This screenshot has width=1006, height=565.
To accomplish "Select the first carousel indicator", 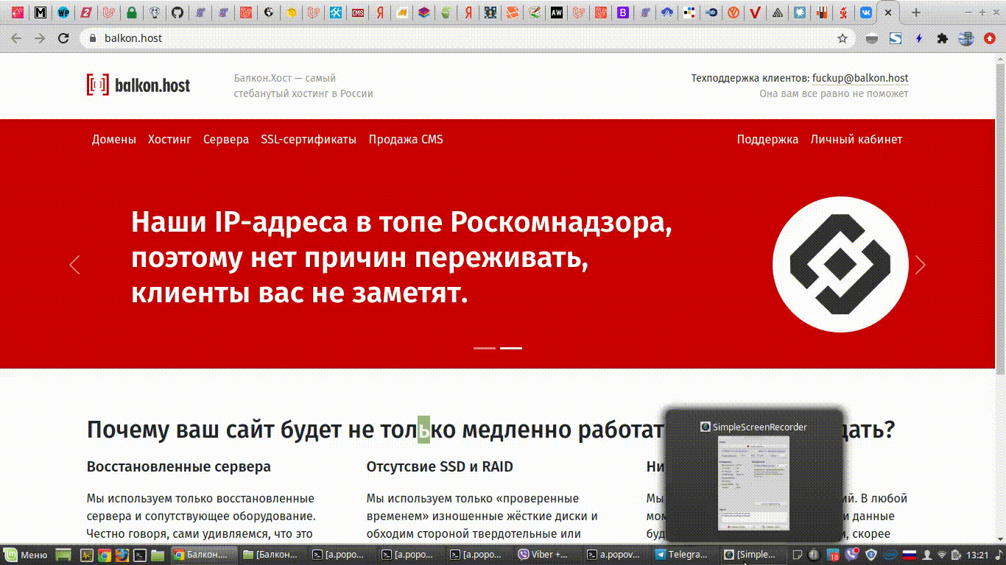I will point(485,348).
